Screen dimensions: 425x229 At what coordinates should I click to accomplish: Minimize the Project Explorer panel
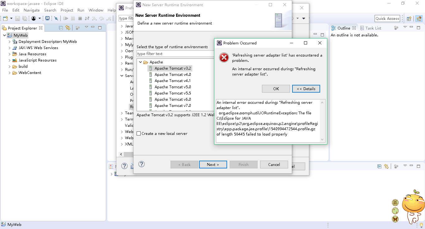point(93,27)
